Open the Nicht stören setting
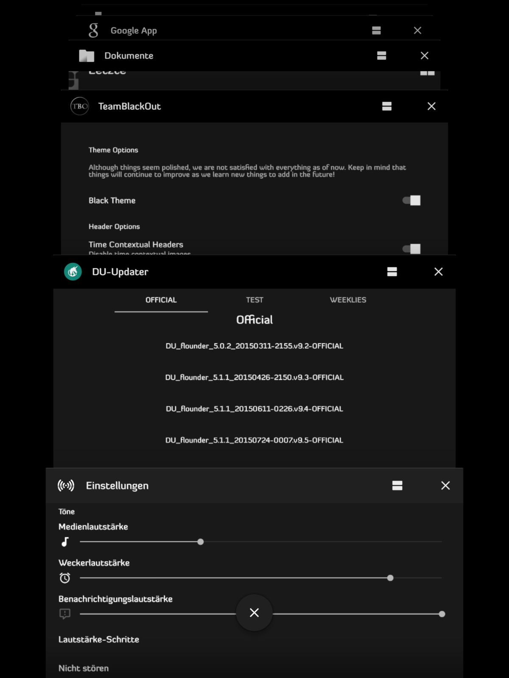Screen dimensions: 509x678 tap(84, 668)
